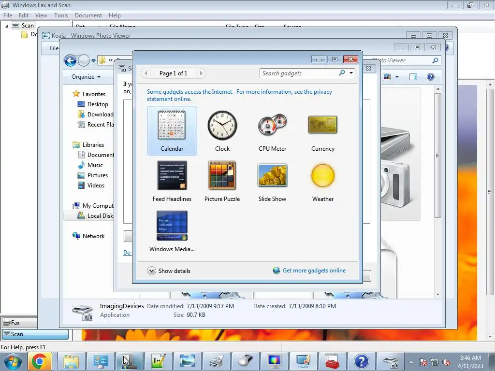Click Action Center flag tray icon
Screen dimensions: 495x371
423,362
